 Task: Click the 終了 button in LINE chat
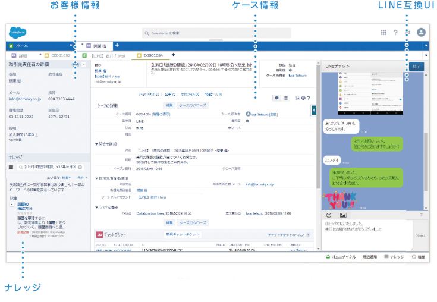coord(416,67)
